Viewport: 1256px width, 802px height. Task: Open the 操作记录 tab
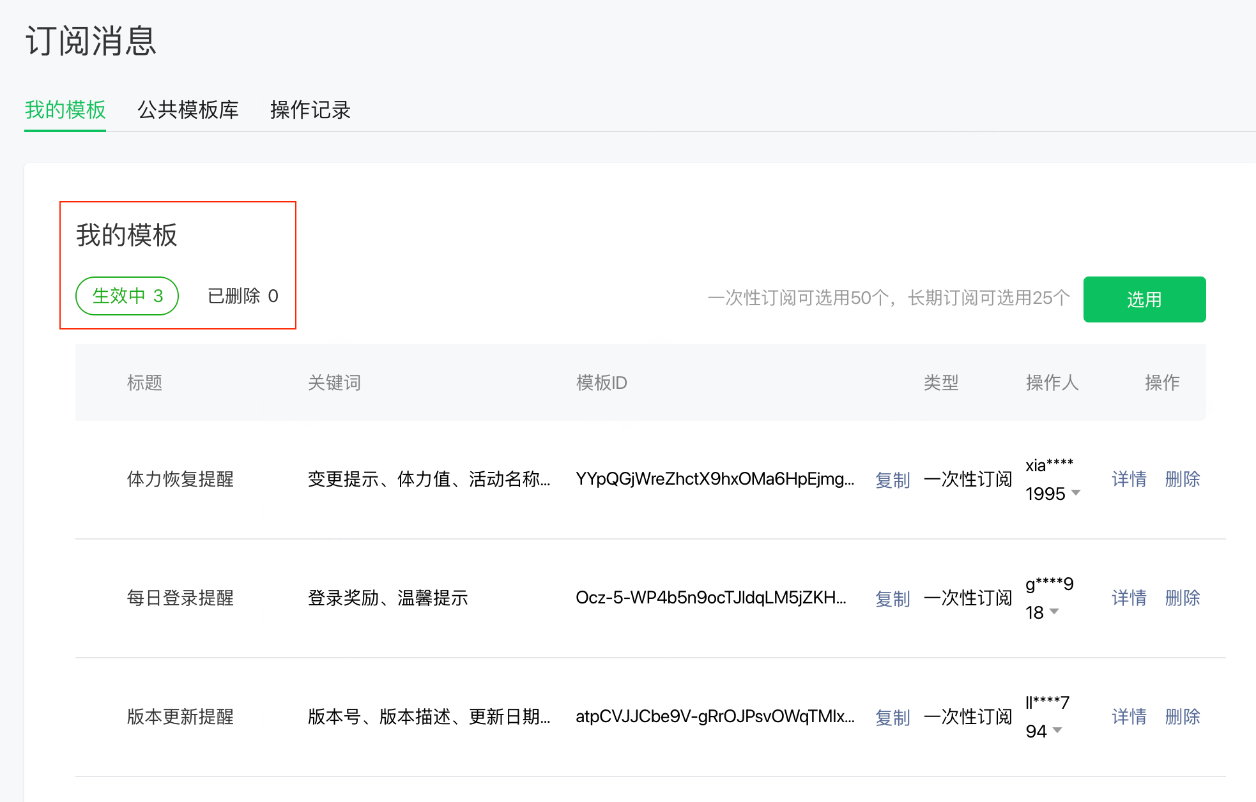point(310,110)
